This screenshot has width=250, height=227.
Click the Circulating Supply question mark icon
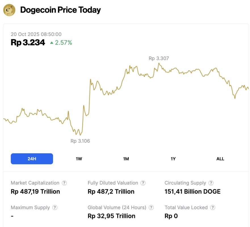(x=211, y=183)
